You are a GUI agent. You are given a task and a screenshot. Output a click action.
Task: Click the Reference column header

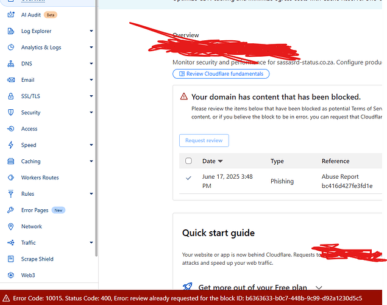pos(336,161)
